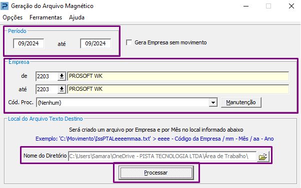Click the Nome do Diretório path field
This screenshot has height=188, width=301.
162,156
